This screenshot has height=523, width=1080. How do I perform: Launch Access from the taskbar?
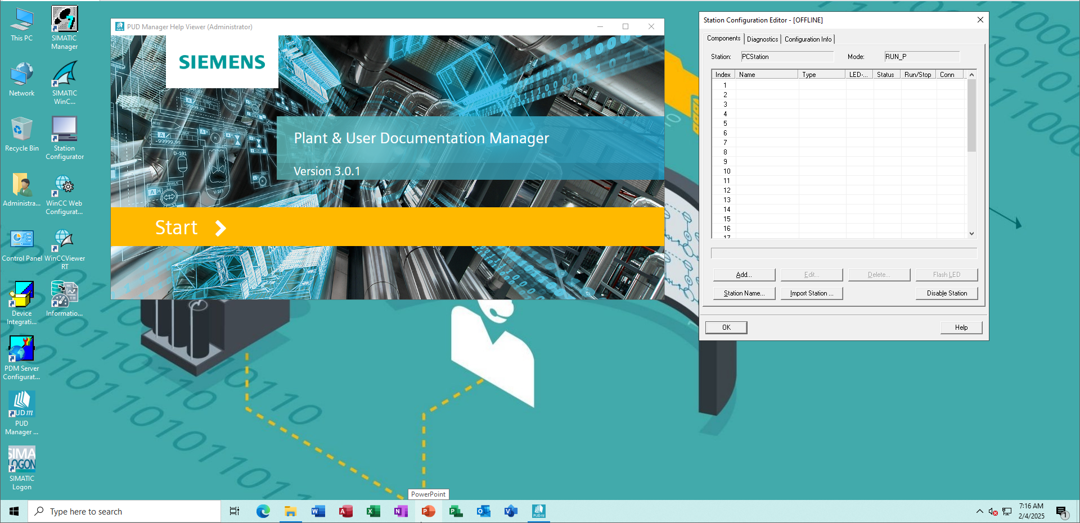pyautogui.click(x=345, y=511)
